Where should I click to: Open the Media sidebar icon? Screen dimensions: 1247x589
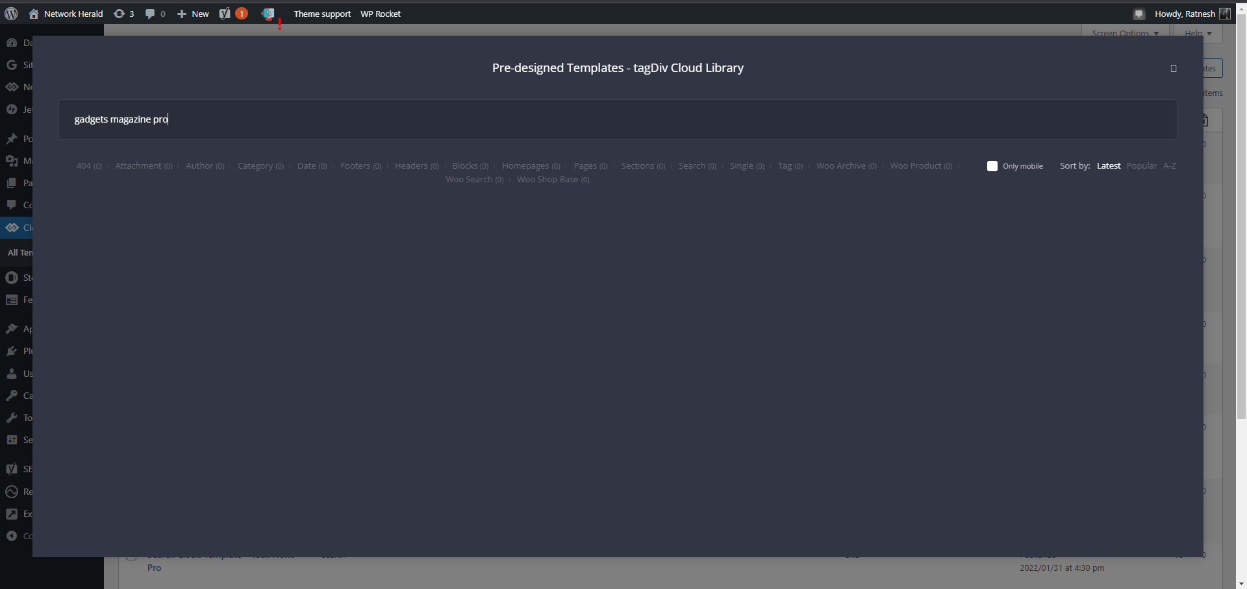pyautogui.click(x=12, y=161)
